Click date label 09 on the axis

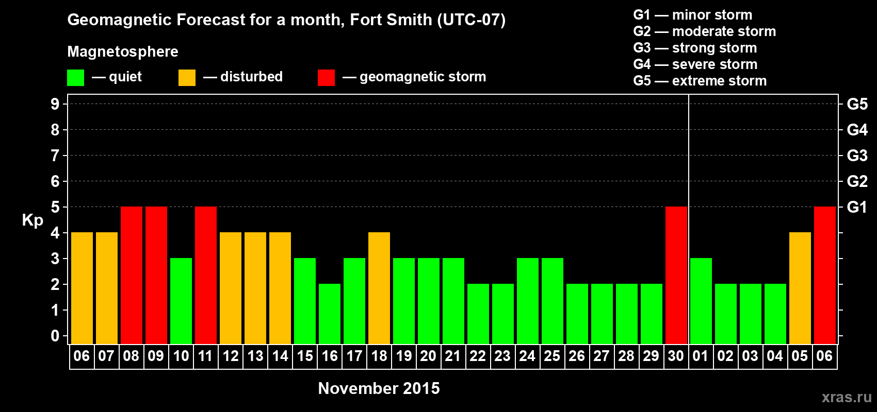[156, 356]
